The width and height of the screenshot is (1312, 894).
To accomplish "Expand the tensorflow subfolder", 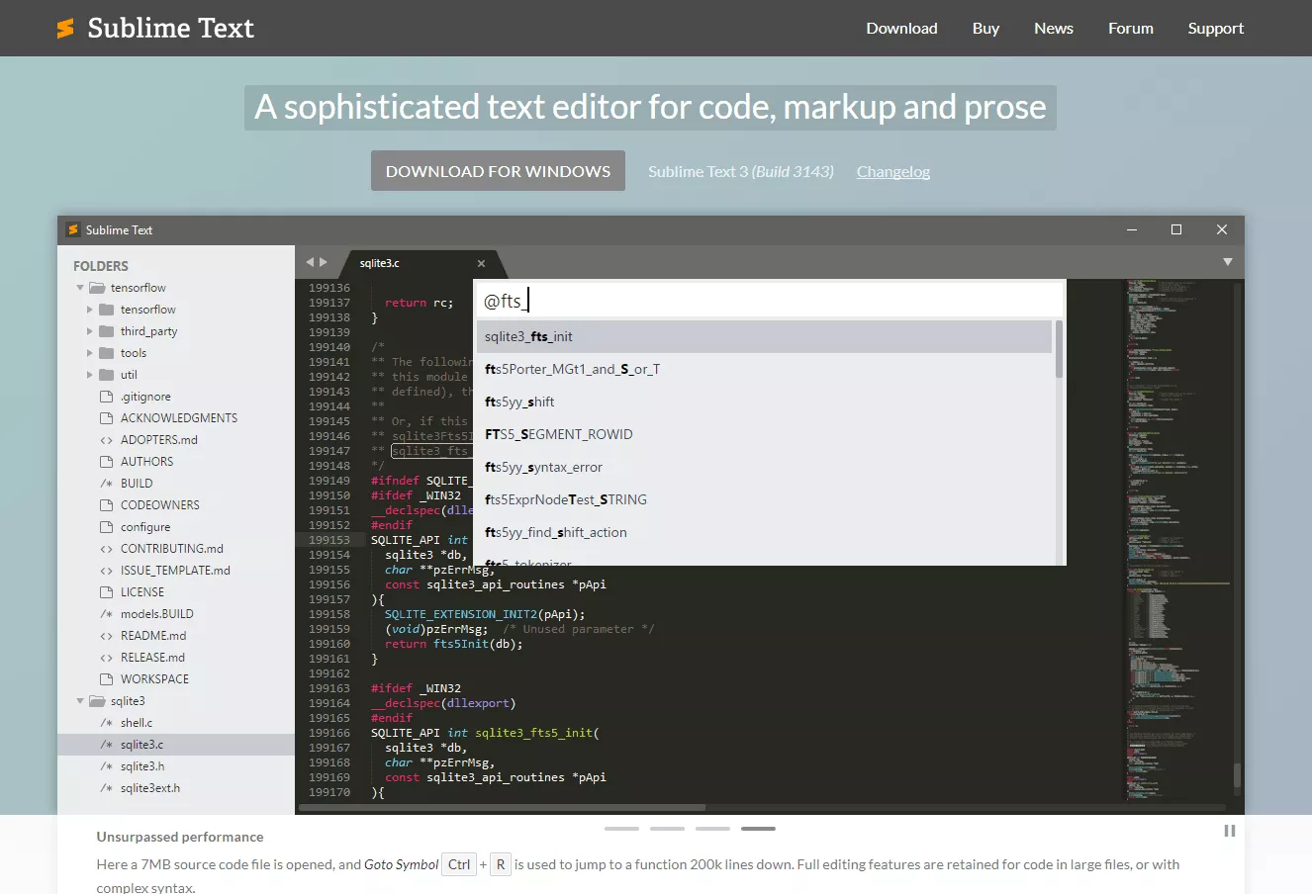I will pyautogui.click(x=90, y=310).
